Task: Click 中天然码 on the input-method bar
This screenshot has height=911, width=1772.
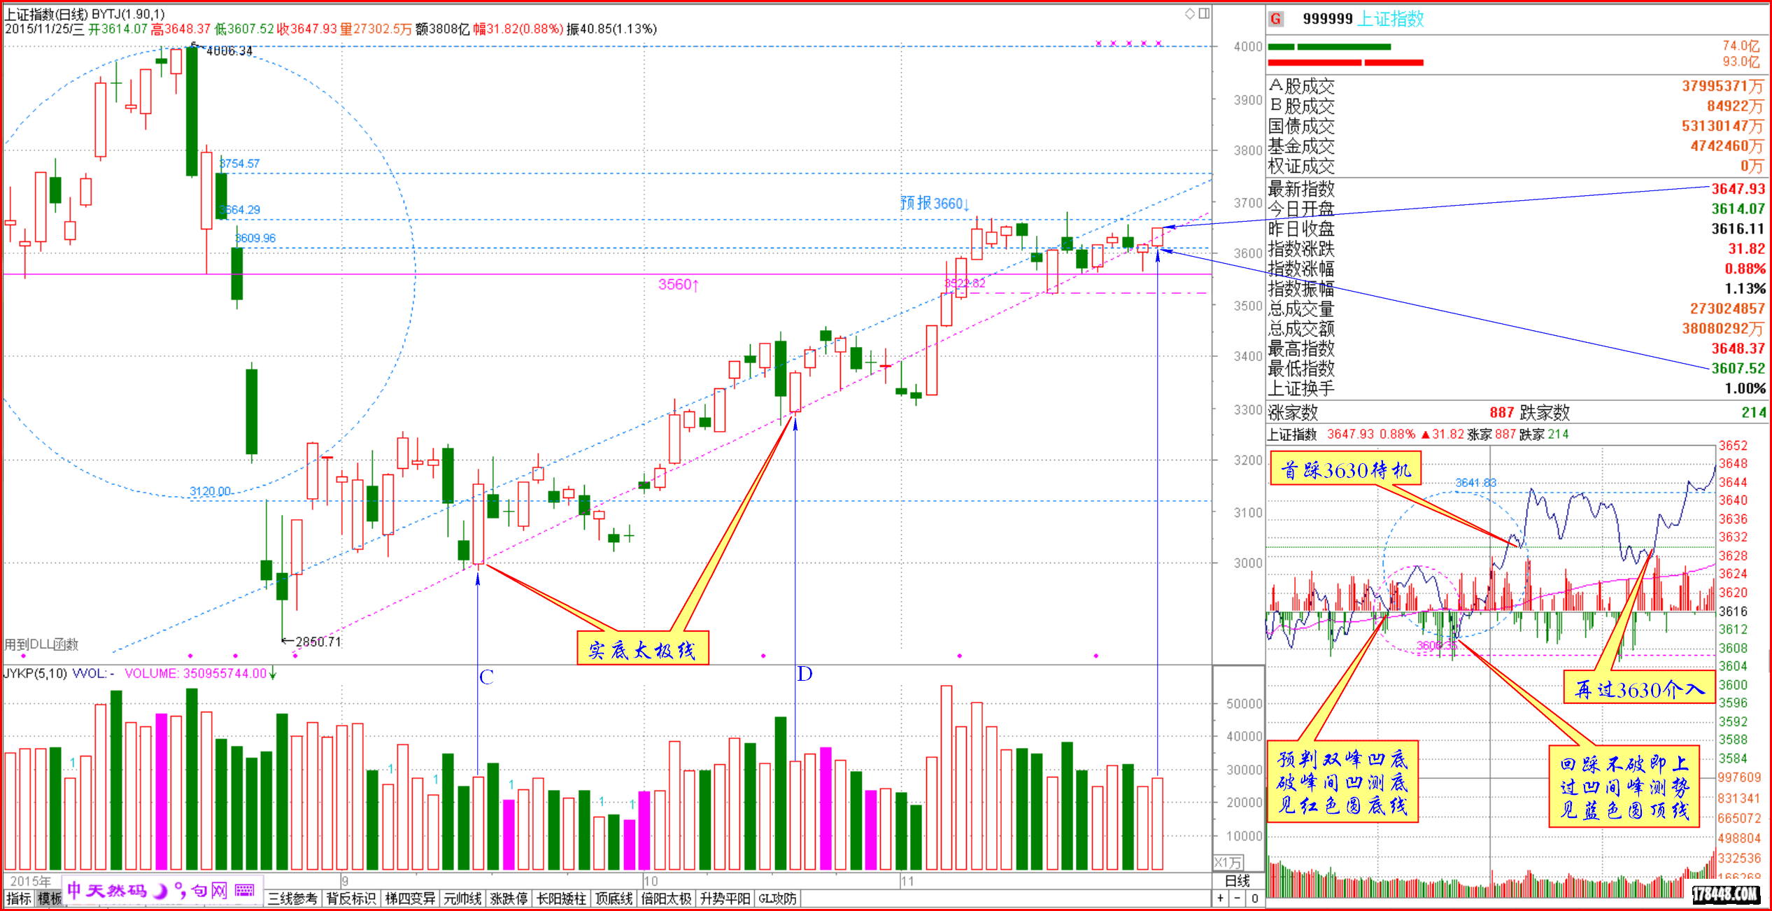Action: [x=107, y=891]
